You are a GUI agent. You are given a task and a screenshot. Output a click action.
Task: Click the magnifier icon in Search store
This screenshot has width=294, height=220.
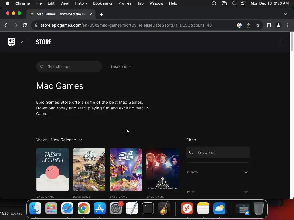point(42,66)
